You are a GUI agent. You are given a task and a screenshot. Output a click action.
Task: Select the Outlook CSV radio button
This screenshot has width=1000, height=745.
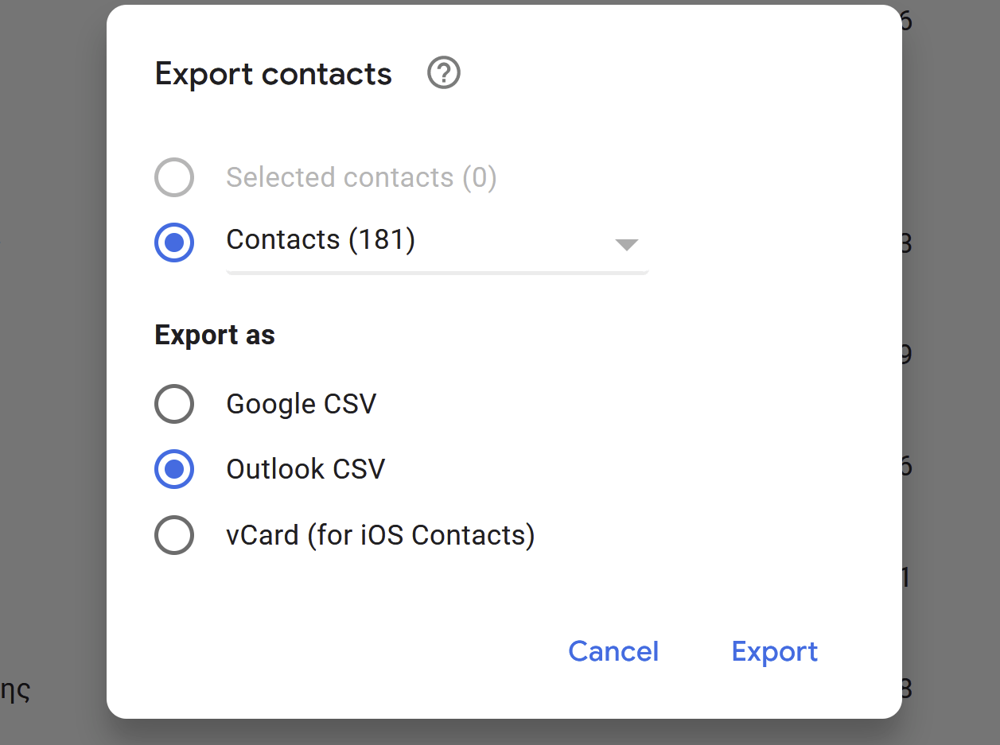tap(174, 469)
